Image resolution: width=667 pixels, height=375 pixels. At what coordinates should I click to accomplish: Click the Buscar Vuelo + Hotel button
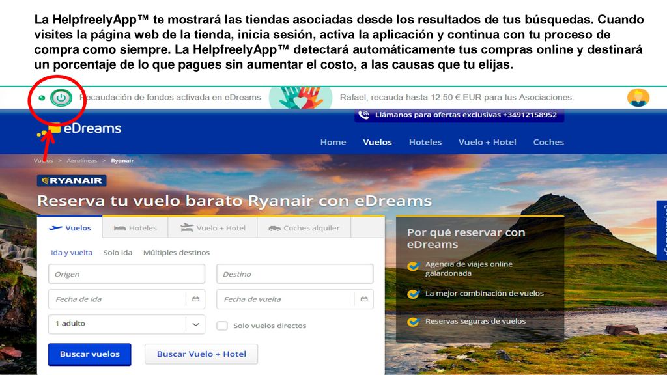pos(201,354)
